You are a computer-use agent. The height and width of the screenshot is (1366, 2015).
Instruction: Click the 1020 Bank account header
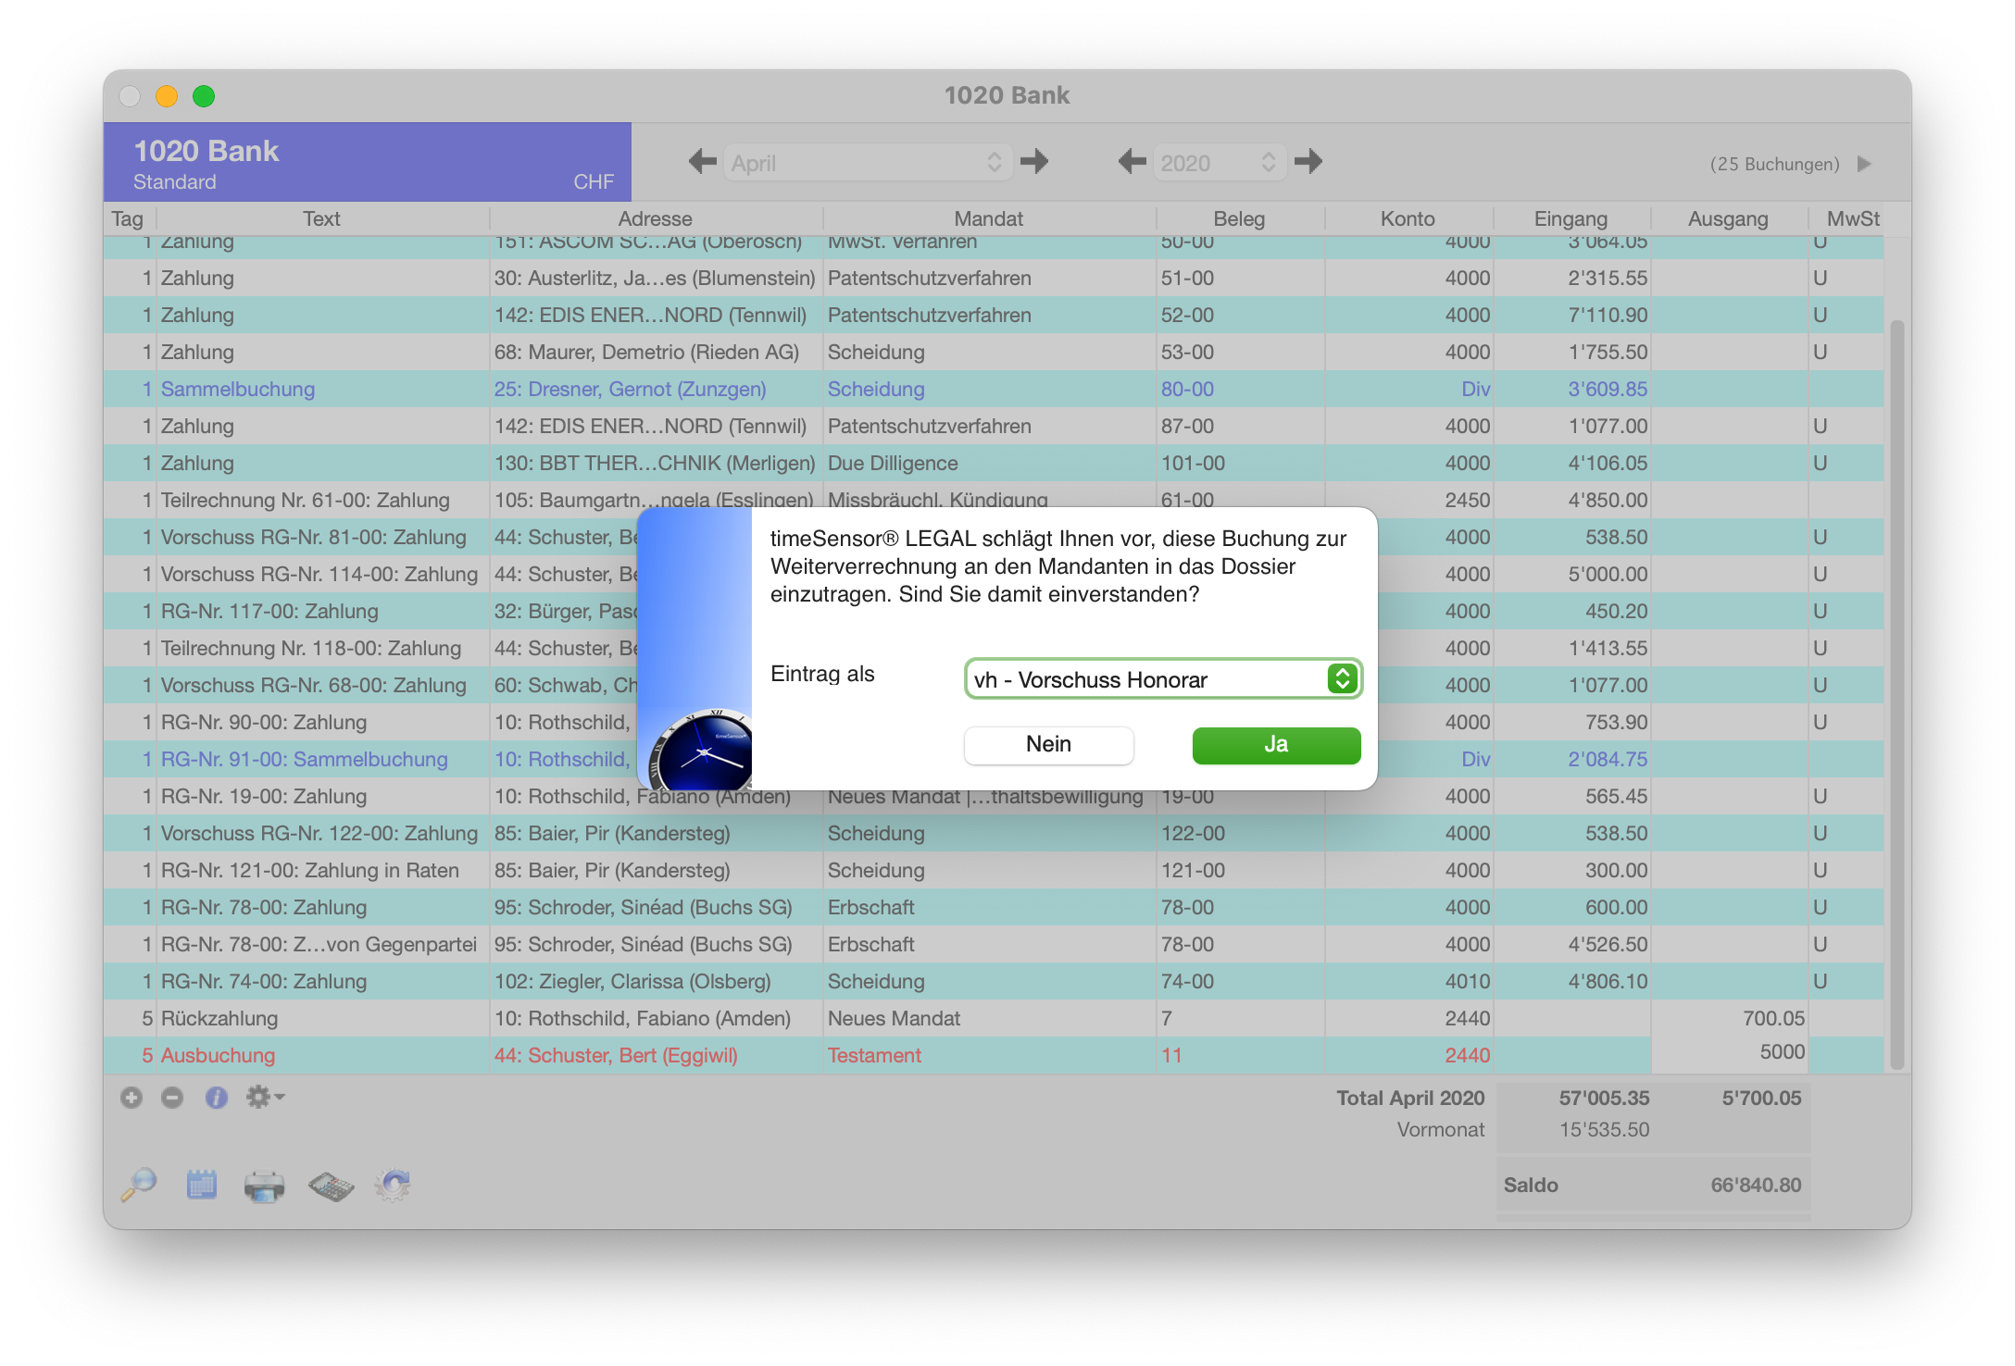point(368,162)
